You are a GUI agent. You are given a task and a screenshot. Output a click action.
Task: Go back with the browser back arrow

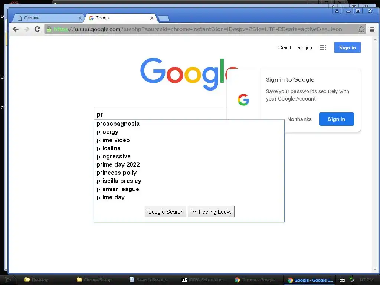16,29
